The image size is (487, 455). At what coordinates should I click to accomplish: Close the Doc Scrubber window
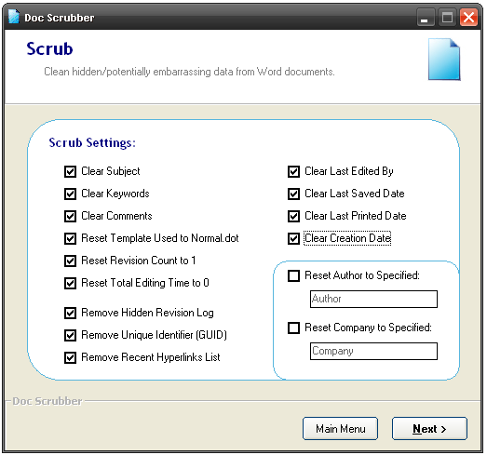[469, 18]
